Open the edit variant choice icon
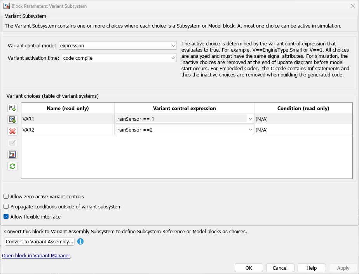Image resolution: width=359 pixels, height=274 pixels. pyautogui.click(x=12, y=143)
